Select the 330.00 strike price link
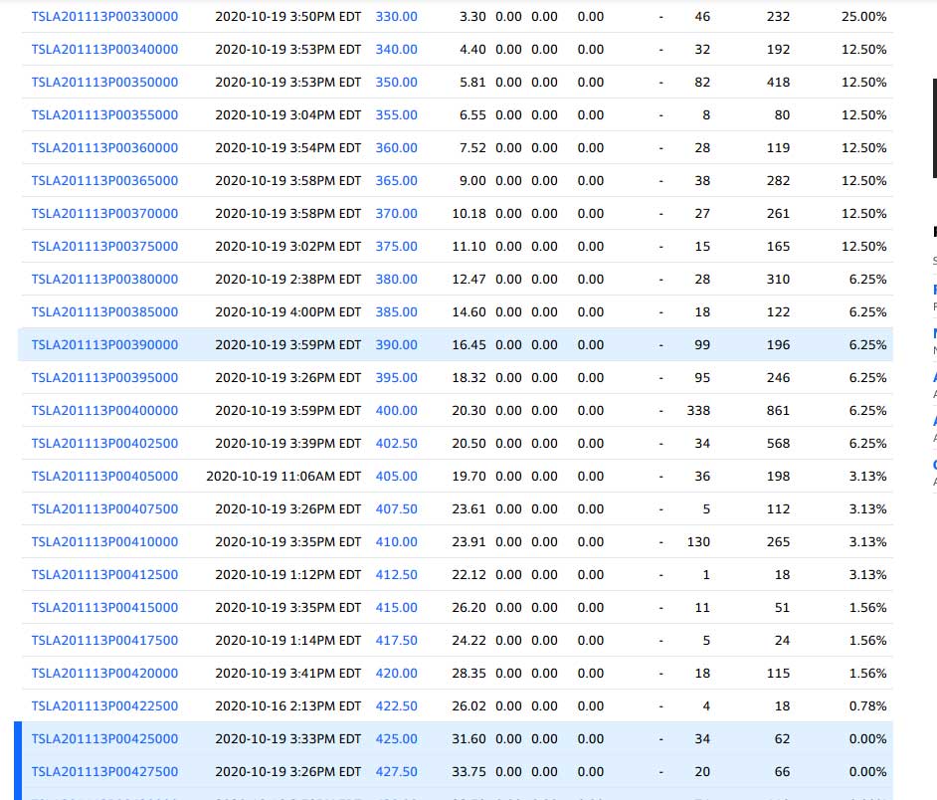937x800 pixels. (x=396, y=17)
